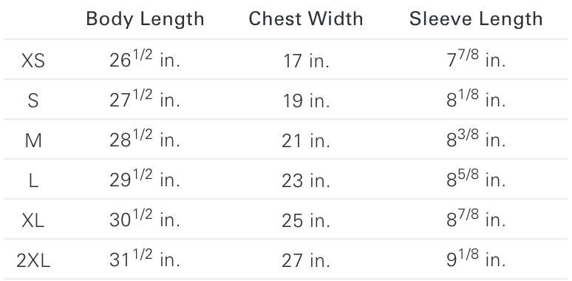Click the Body Length column header

tap(145, 19)
